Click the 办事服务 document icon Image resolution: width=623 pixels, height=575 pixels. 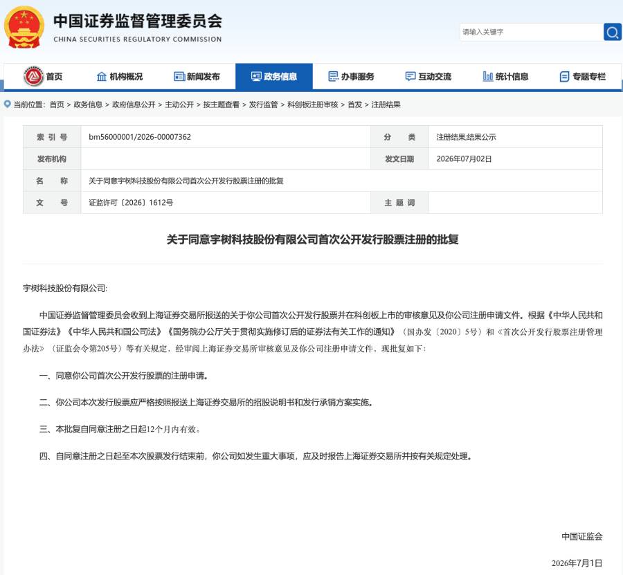tap(334, 76)
